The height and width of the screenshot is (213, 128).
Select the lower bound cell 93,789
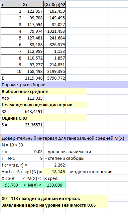click(x=12, y=185)
